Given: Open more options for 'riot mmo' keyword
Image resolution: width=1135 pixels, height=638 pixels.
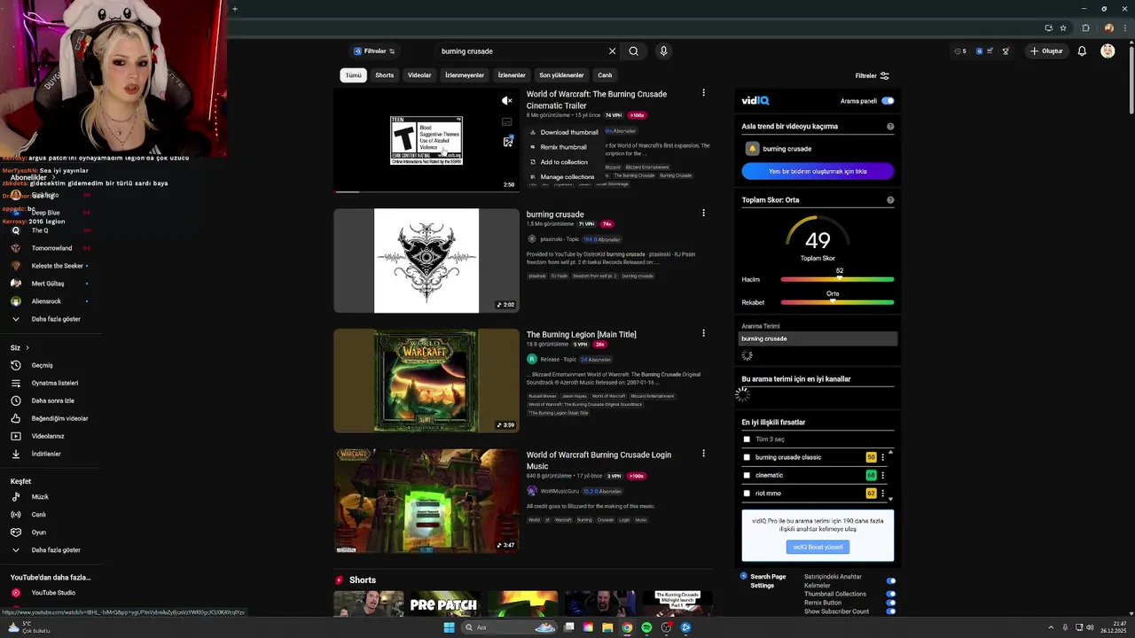Looking at the screenshot, I should [x=882, y=494].
